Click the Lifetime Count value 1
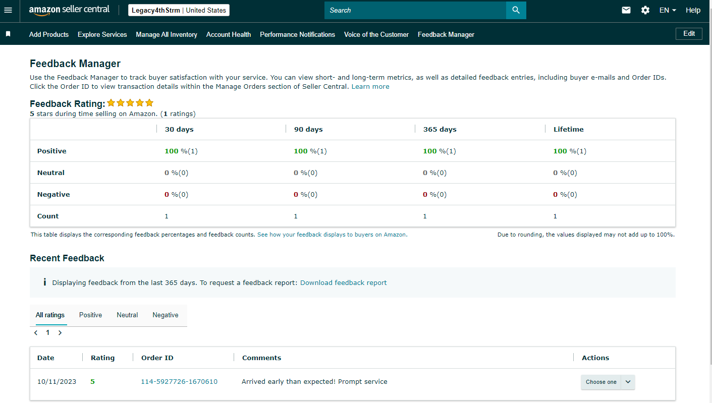712x403 pixels. click(555, 216)
